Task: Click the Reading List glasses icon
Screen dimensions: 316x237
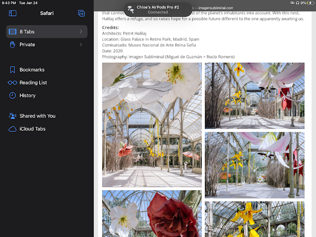Action: click(x=12, y=82)
